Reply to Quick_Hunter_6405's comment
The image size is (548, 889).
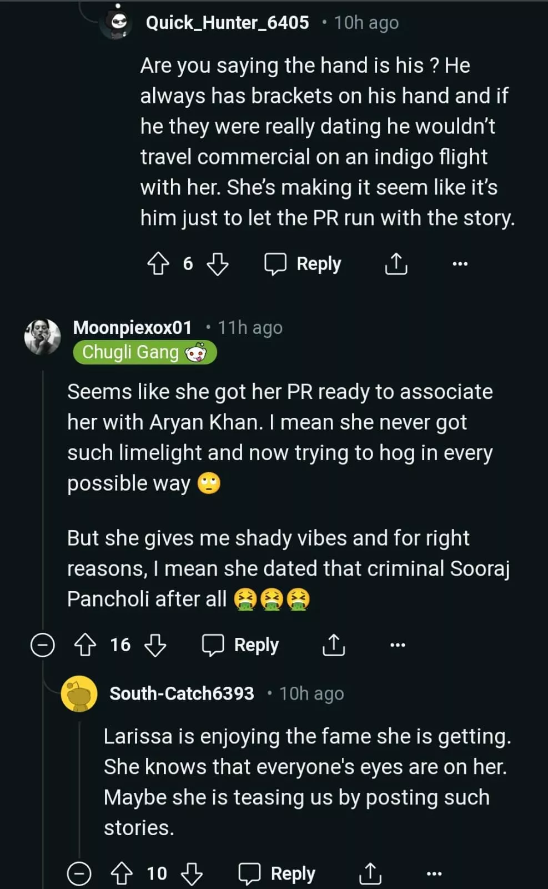[x=303, y=263]
